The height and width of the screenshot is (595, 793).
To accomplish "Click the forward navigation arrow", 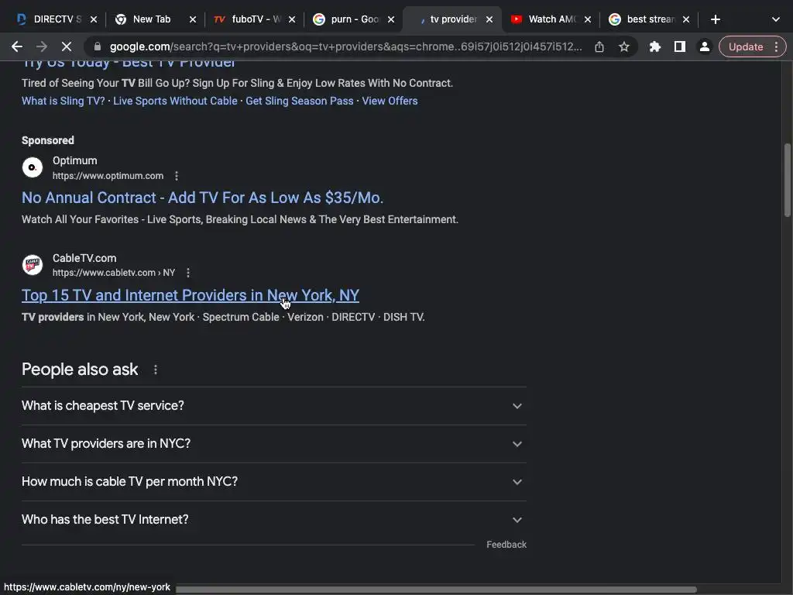I will click(x=42, y=47).
